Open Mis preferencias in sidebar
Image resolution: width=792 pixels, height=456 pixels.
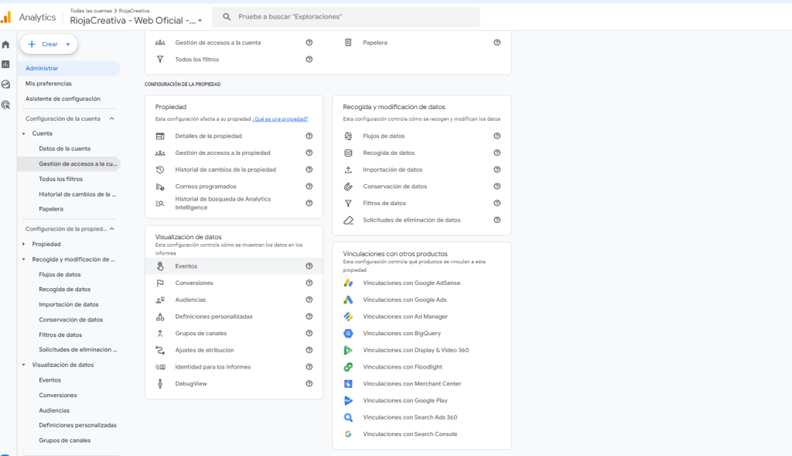click(49, 84)
